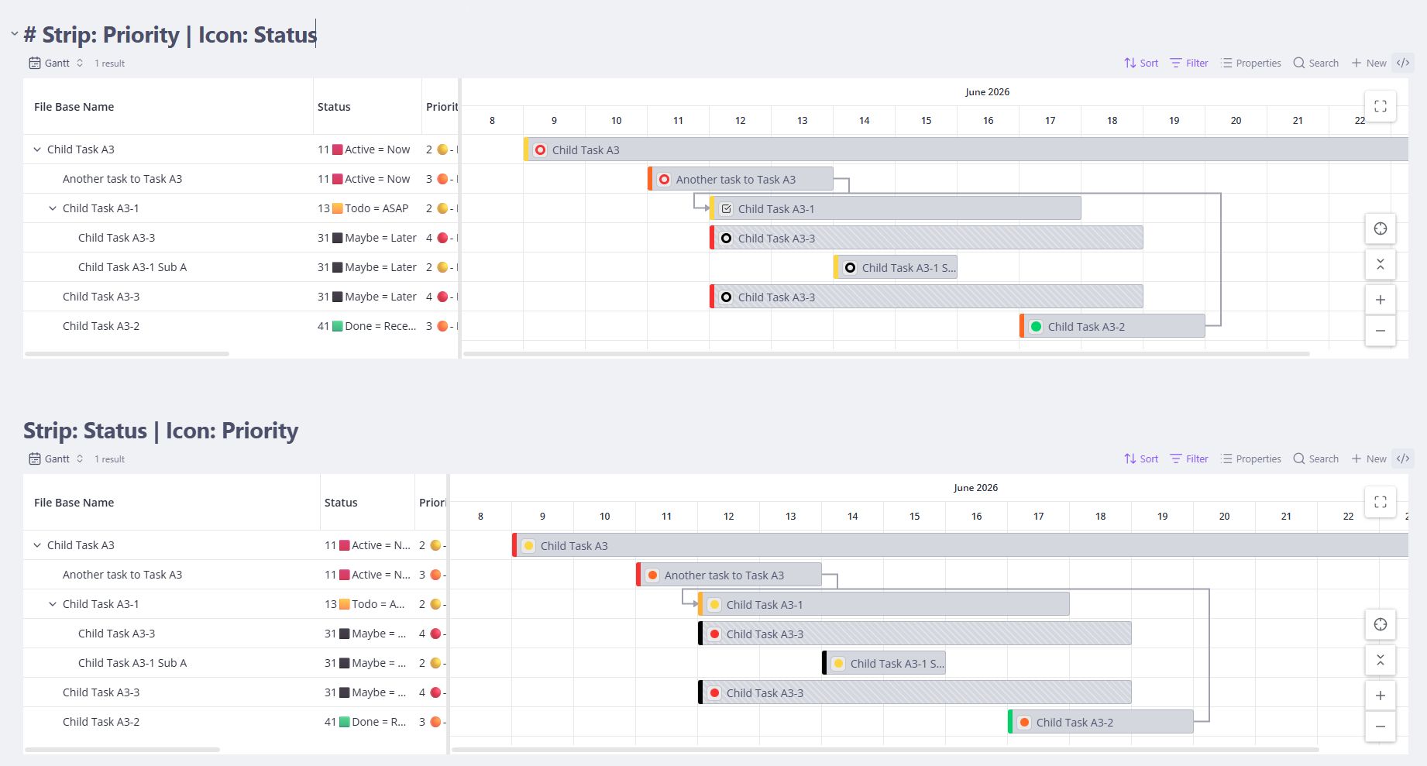Click the crosshair locate icon in the Strip: Status Gantt

point(1381,624)
